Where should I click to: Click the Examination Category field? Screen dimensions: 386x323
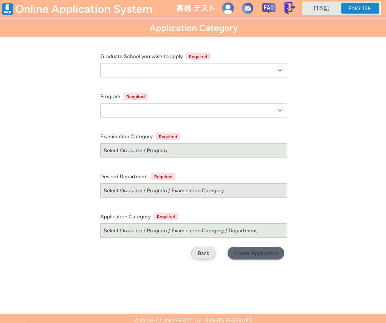click(194, 150)
